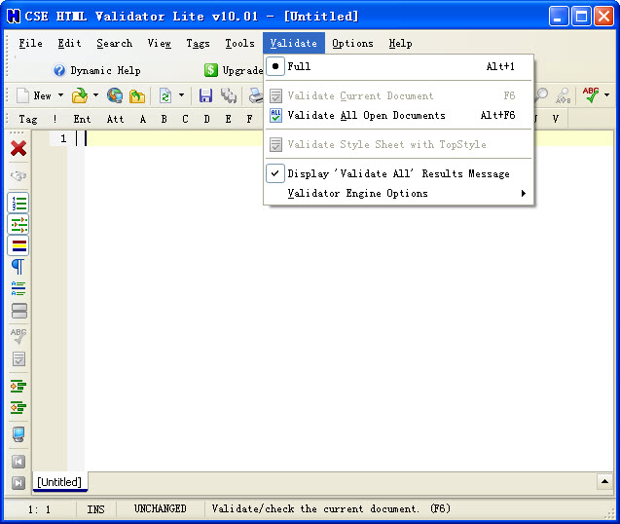Expand the Validator Engine Options submenu
Screen dimensions: 620x524
coord(399,193)
